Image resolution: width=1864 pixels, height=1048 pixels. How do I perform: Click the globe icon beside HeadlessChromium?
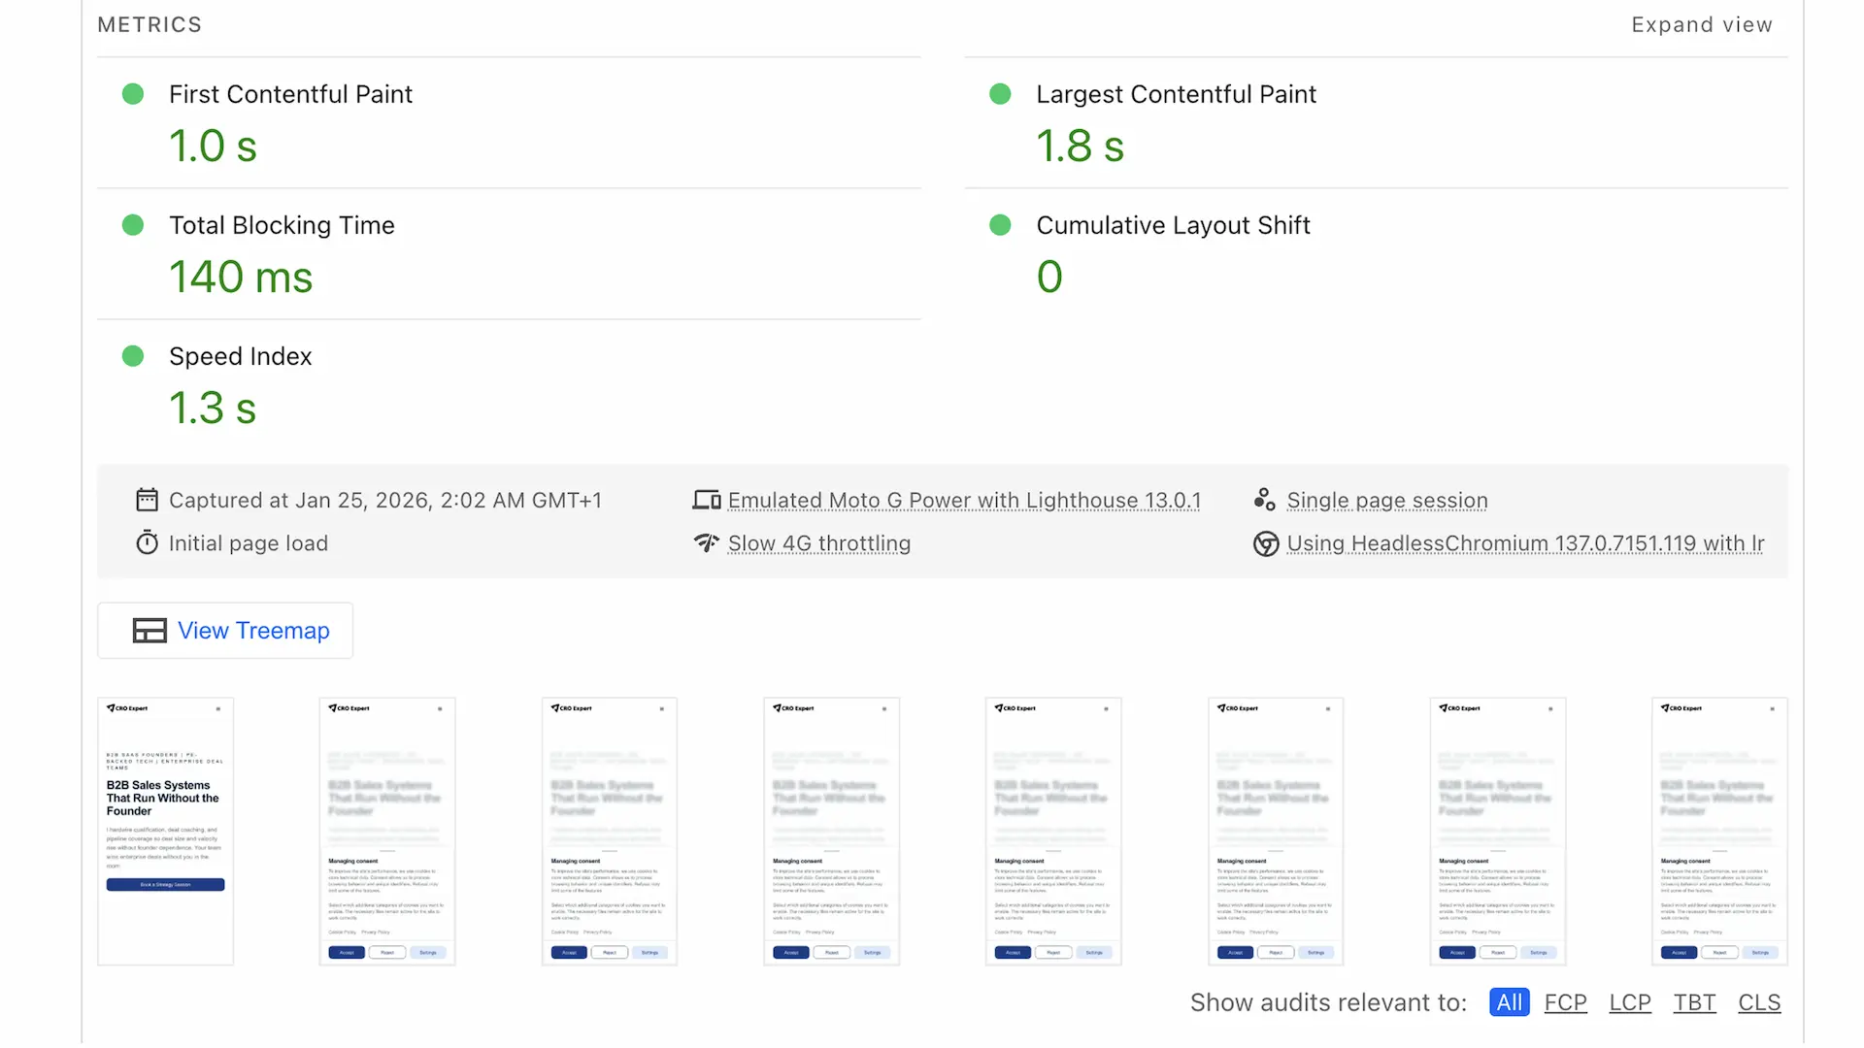coord(1265,543)
